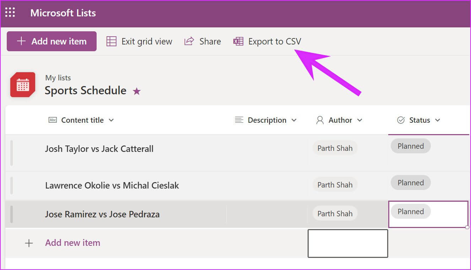Click Parth Shah in the Josh Taylor row
The height and width of the screenshot is (270, 471).
[x=335, y=148]
